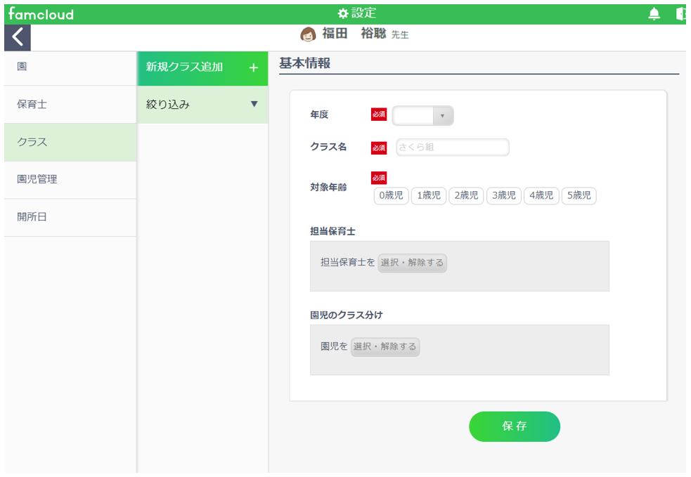Expand the 絞り込み filter
This screenshot has height=477, width=691.
click(202, 105)
